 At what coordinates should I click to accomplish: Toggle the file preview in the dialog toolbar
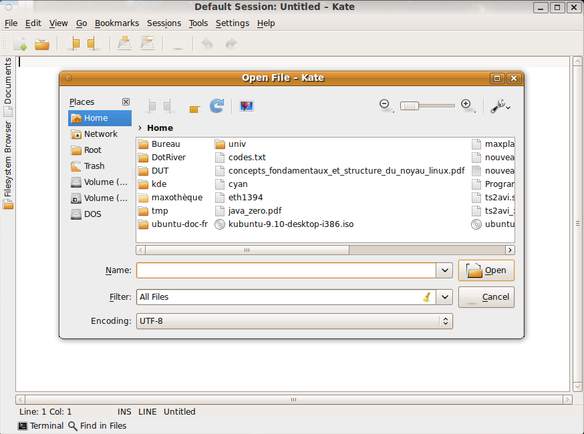click(246, 106)
